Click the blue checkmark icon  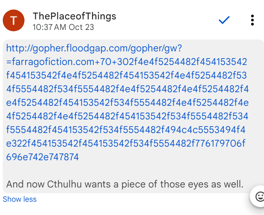pyautogui.click(x=224, y=20)
